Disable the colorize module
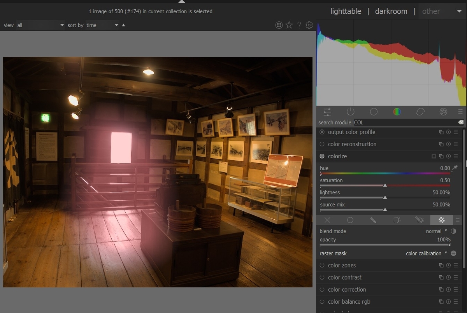467x313 pixels. [322, 156]
